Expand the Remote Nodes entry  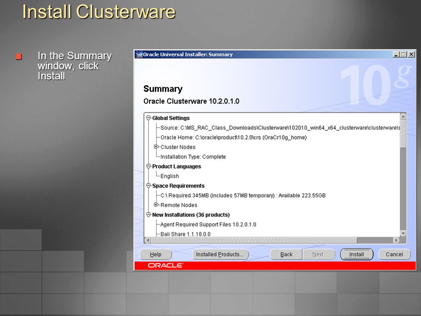point(156,205)
